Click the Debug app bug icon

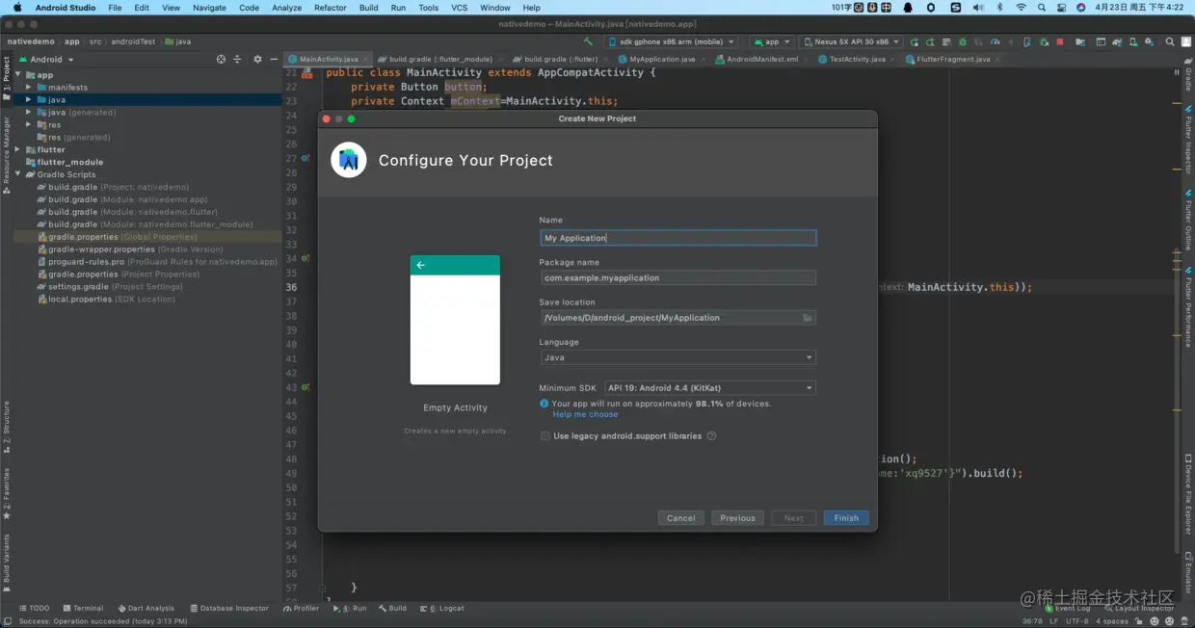[962, 41]
